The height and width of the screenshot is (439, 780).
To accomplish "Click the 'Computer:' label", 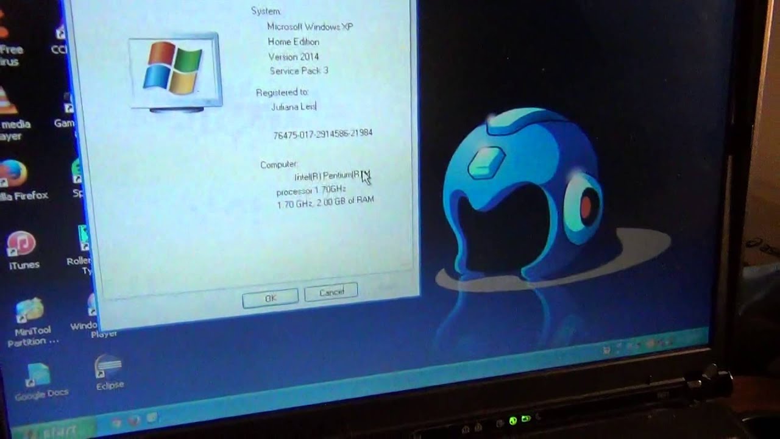I will click(x=278, y=165).
